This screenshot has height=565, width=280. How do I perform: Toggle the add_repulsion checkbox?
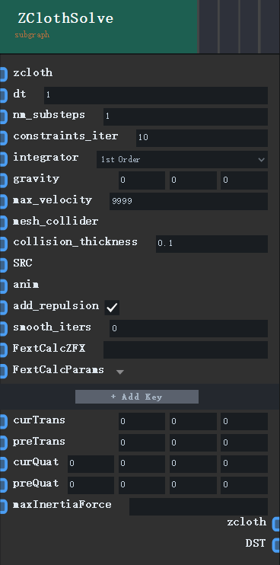pos(112,308)
